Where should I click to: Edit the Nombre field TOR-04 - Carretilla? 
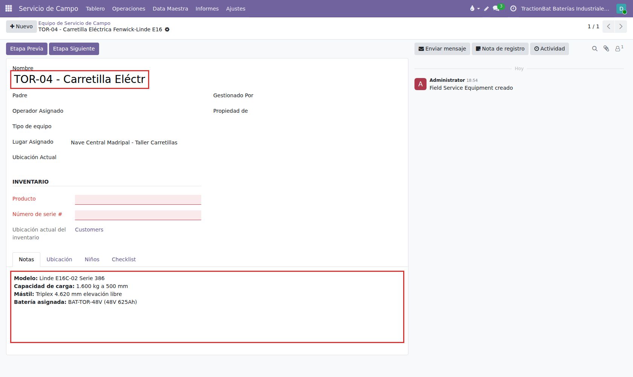[x=80, y=80]
